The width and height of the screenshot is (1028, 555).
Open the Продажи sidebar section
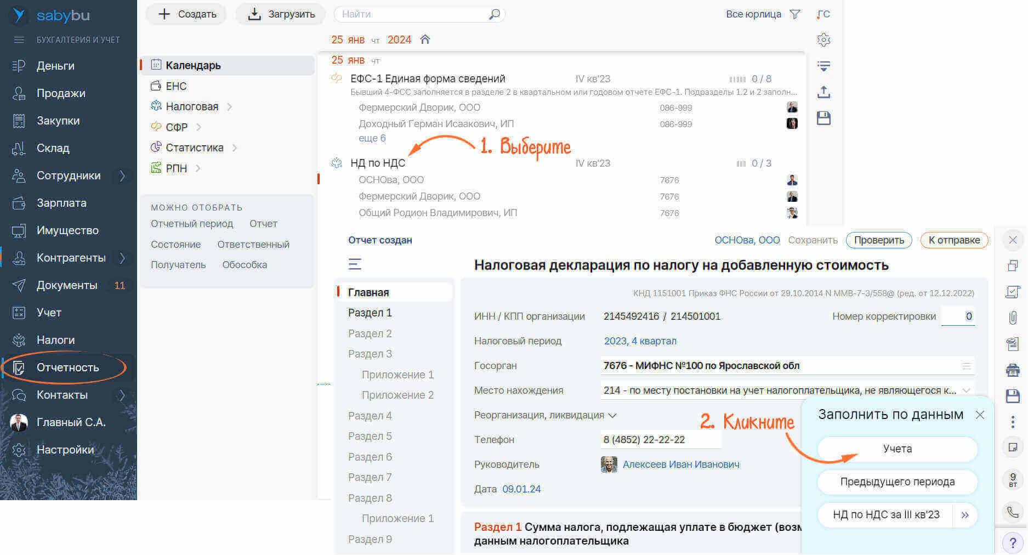click(61, 93)
